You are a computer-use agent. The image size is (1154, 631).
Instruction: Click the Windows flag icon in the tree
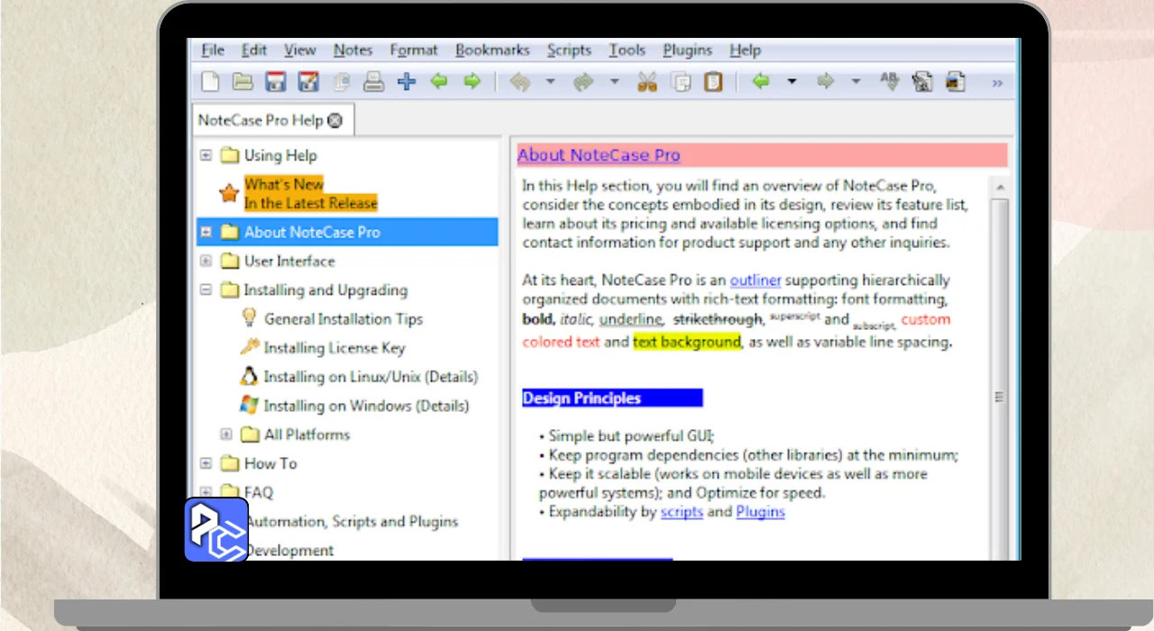tap(250, 405)
